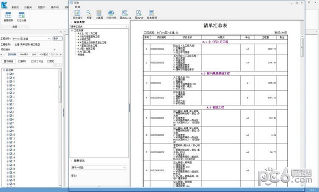The image size is (319, 192).
Task: Click the 清单汇总表 report title
Action: pos(215,26)
